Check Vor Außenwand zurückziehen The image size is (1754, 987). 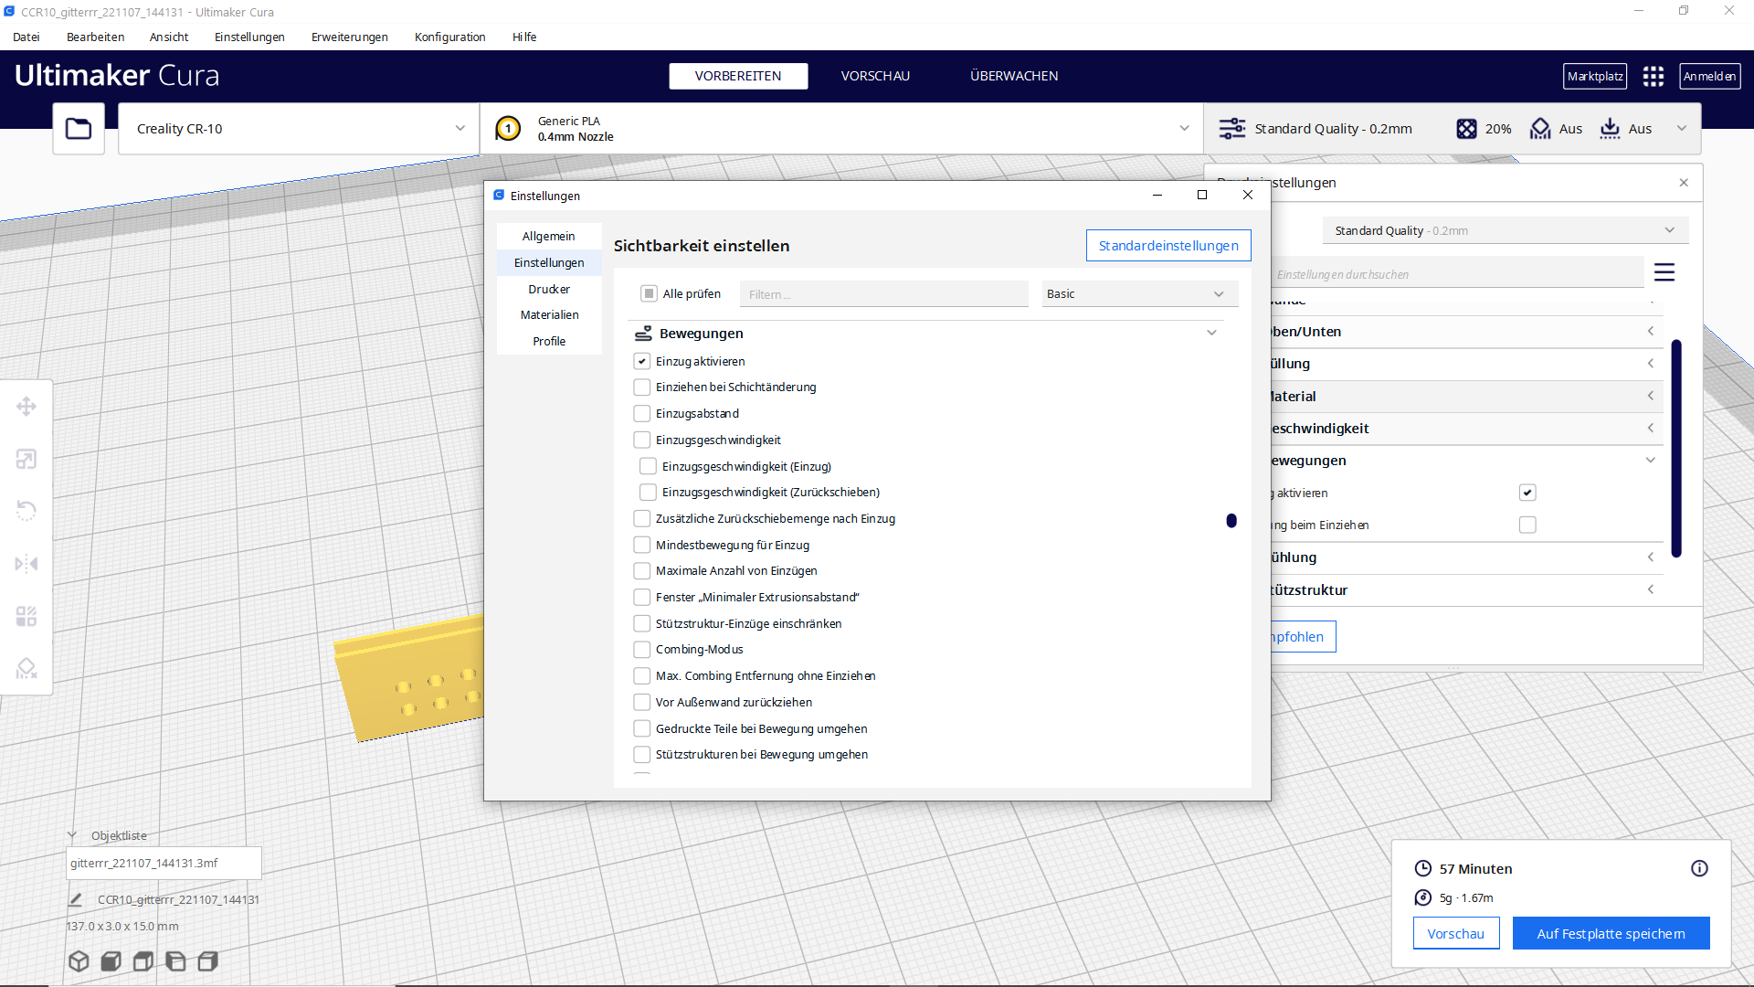coord(642,702)
